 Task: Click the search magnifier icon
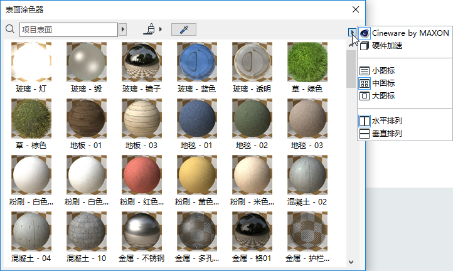10,29
